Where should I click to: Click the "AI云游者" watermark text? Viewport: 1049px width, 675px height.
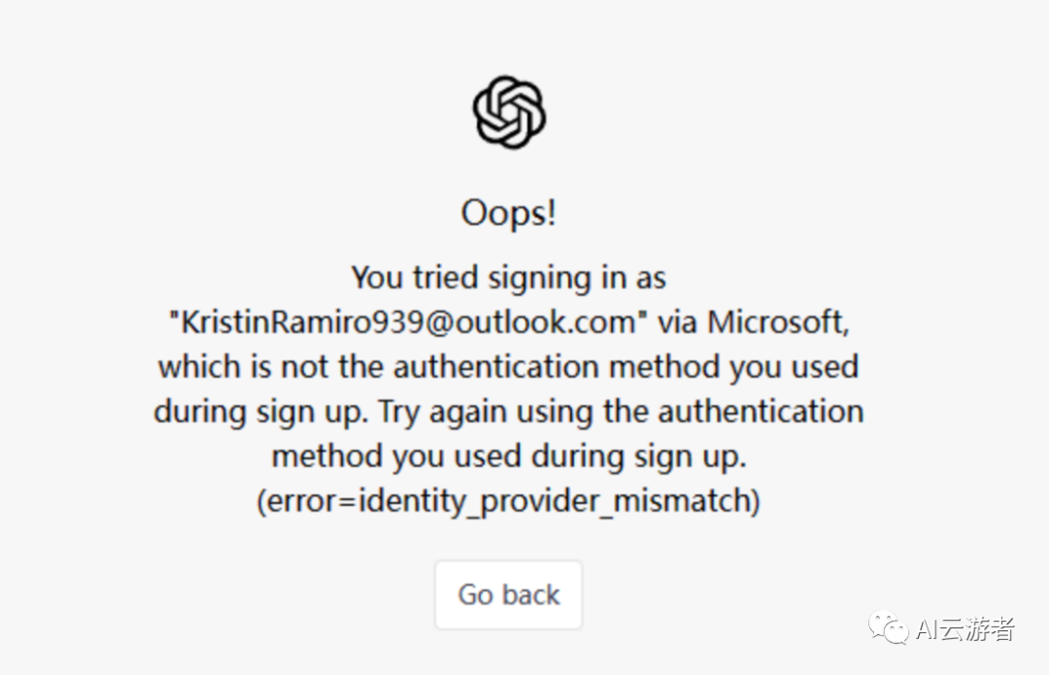(x=965, y=629)
